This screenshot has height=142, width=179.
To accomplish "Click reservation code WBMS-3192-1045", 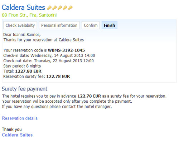I will [66, 50].
